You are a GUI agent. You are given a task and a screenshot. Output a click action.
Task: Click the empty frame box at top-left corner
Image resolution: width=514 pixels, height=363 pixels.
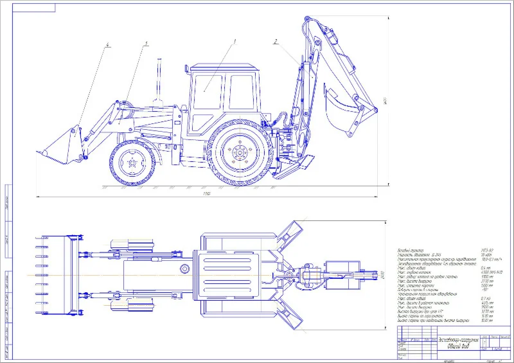pos(34,8)
